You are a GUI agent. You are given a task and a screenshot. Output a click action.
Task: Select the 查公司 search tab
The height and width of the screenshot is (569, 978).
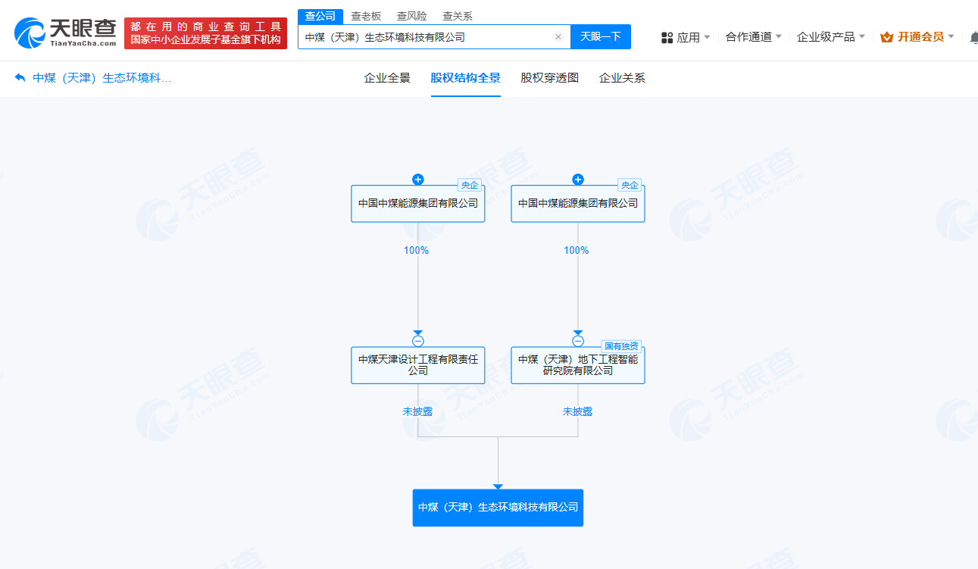point(320,16)
